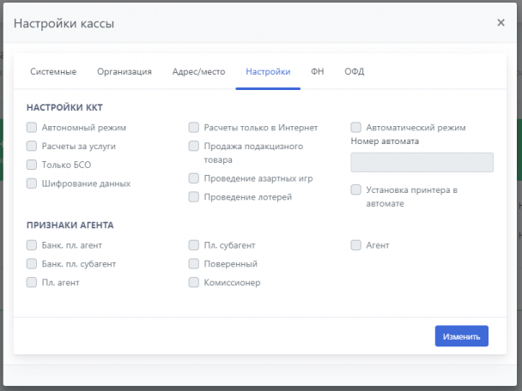Click the Изменить button
This screenshot has height=391, width=522.
461,337
